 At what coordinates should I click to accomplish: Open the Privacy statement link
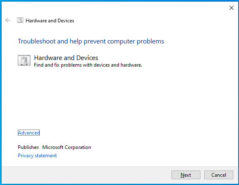coord(37,156)
